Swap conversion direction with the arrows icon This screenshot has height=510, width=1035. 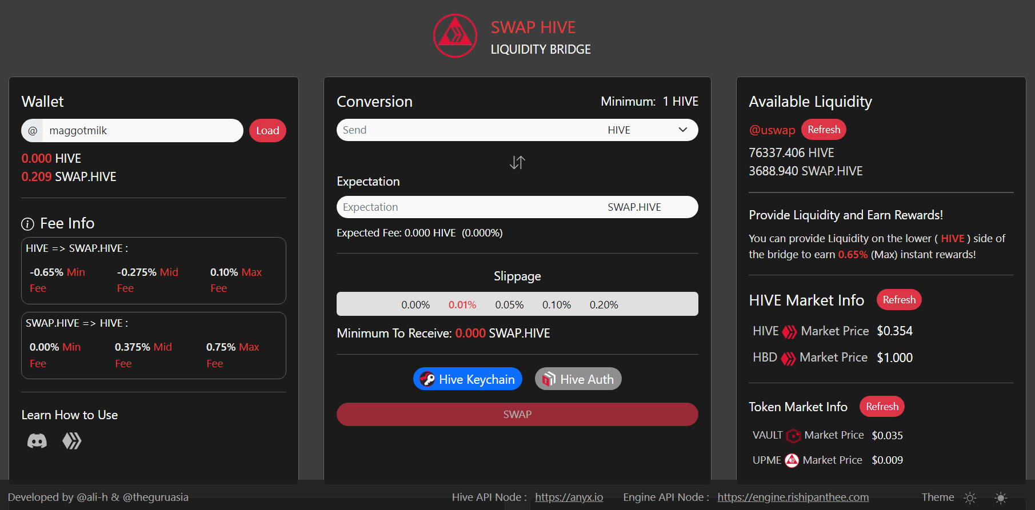point(517,163)
